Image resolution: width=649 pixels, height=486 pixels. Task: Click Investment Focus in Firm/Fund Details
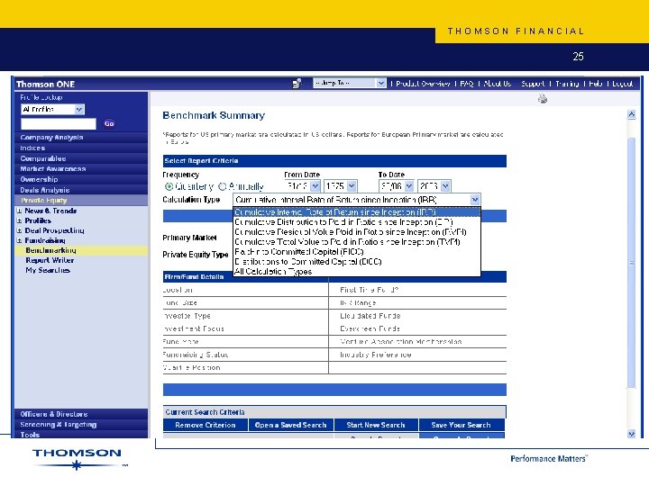coord(193,329)
